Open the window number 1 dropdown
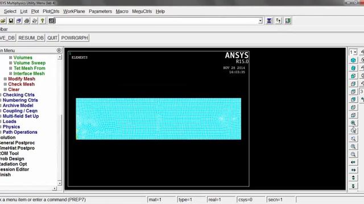The height and width of the screenshot is (204, 364). pyautogui.click(x=353, y=52)
